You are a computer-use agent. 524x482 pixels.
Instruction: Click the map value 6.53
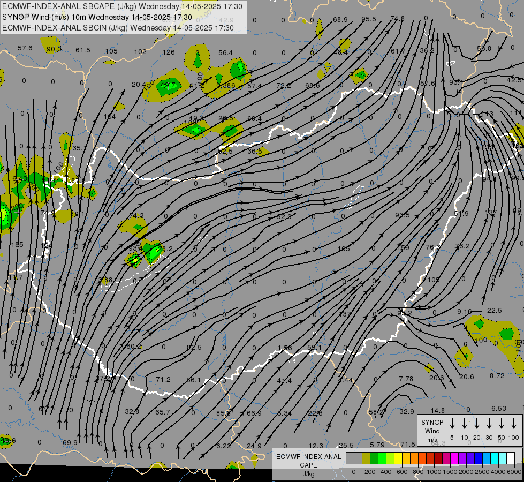pyautogui.click(x=499, y=408)
